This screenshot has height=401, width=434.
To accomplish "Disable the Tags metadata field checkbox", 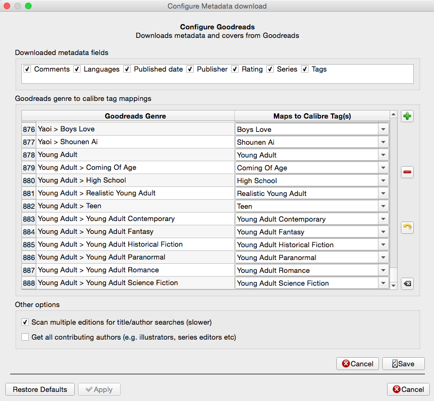I will [305, 69].
